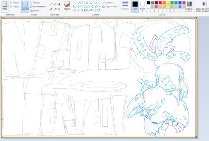Select the Fill with color bucket tool

tap(55, 4)
